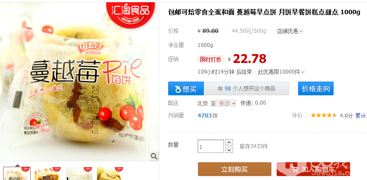This screenshot has height=180, width=367.
Task: Add item via 加入购物车 button
Action: [313, 169]
